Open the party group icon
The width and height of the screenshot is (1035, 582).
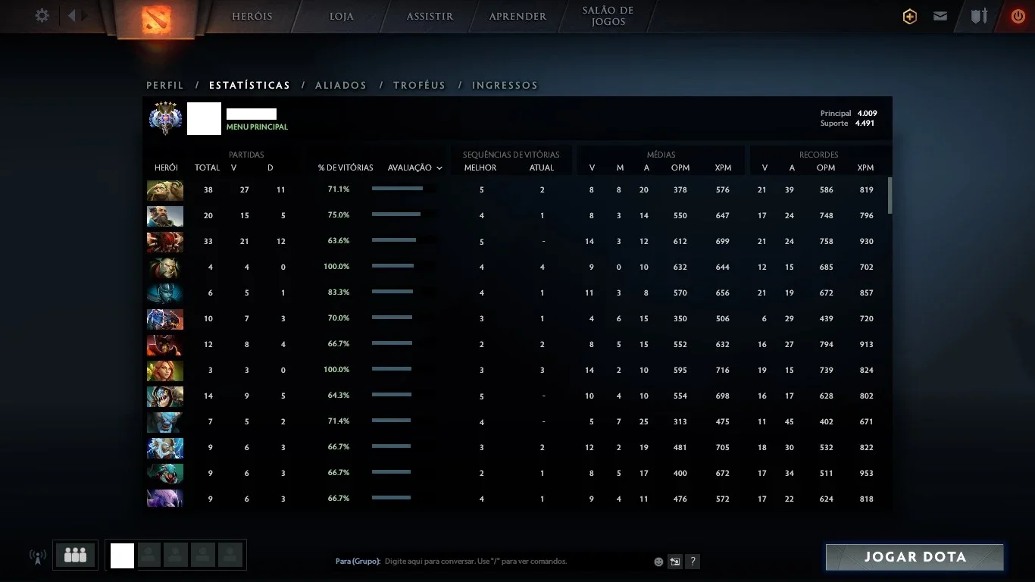click(75, 555)
